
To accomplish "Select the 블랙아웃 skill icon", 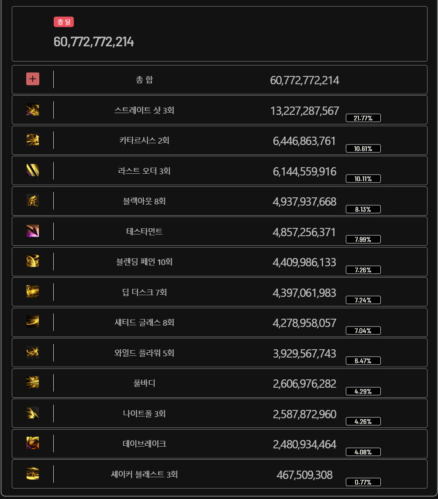I will 33,200.
